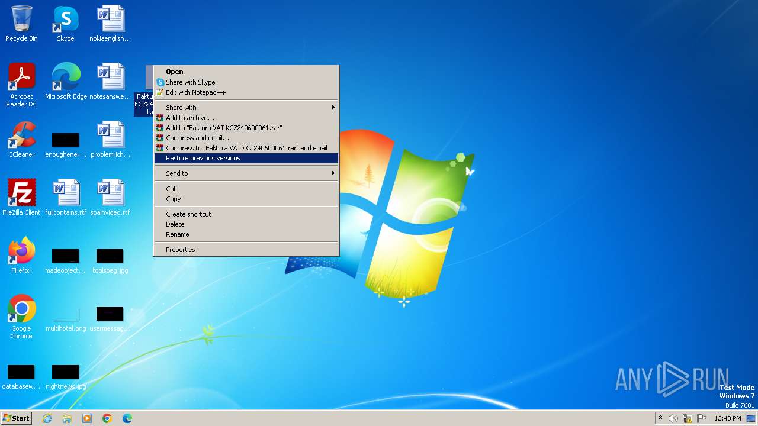
Task: Select the Firefox desktop shortcut
Action: [x=21, y=256]
